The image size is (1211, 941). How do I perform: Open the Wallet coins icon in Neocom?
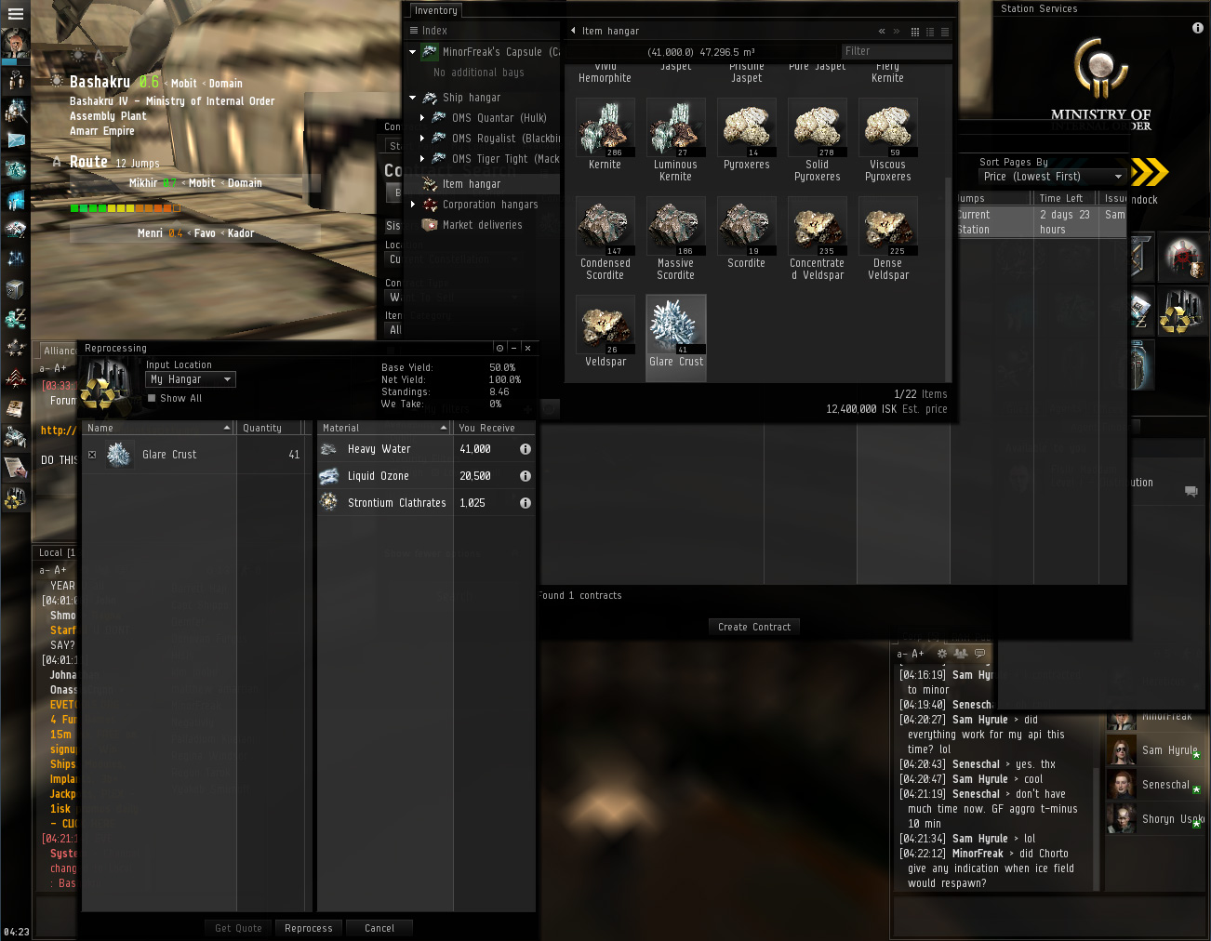point(16,319)
